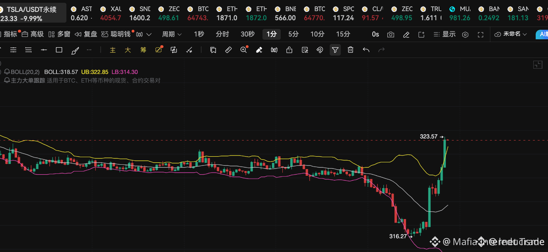Toggle the magnet snap mode
548x252 pixels.
point(320,50)
